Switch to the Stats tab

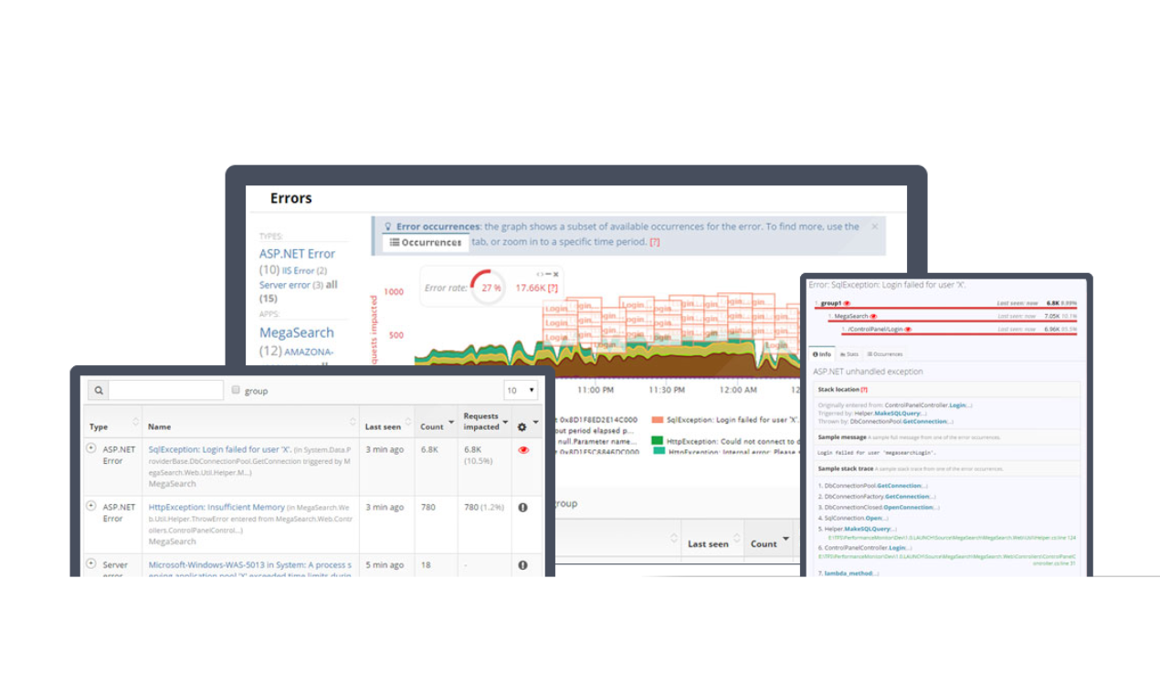click(x=850, y=354)
